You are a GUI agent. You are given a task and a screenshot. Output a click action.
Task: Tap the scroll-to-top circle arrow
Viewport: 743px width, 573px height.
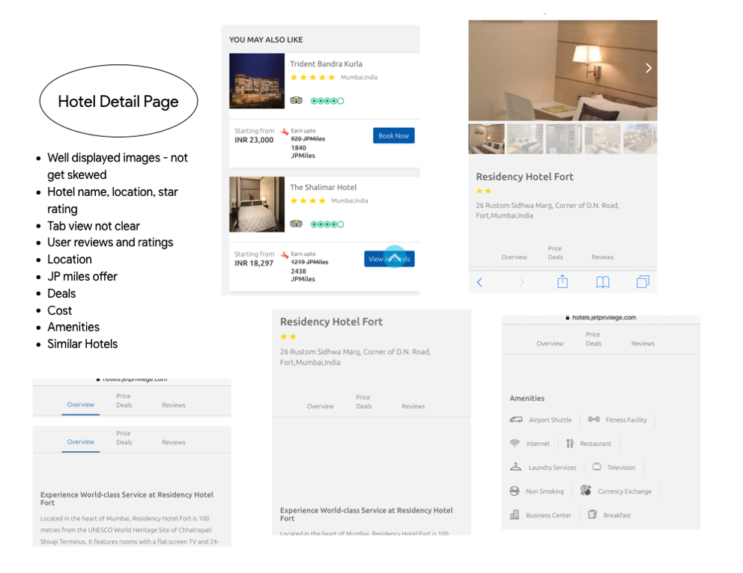[395, 257]
